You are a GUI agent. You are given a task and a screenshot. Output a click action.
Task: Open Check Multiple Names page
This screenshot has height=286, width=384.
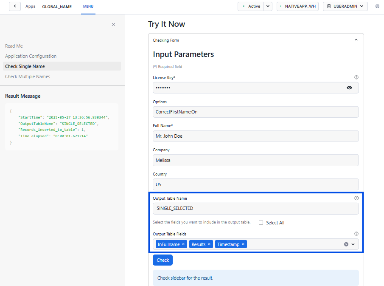coord(28,76)
